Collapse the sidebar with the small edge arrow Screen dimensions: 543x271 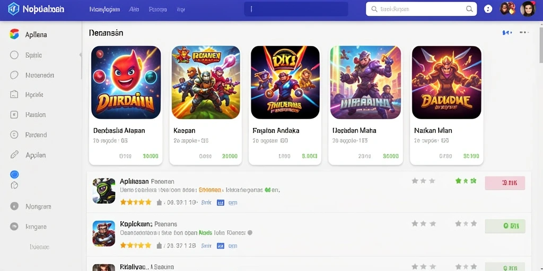click(x=81, y=55)
